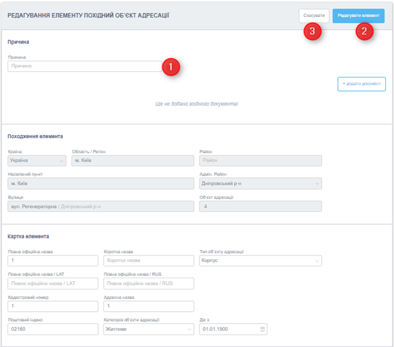Focus the 'Причина' input field
394x347 pixels.
pyautogui.click(x=85, y=66)
